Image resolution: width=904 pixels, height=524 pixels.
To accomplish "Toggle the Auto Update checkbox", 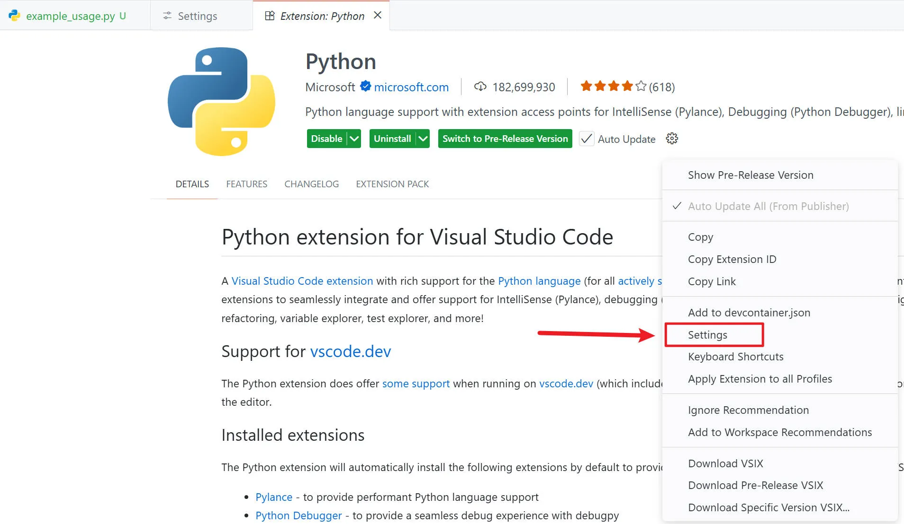I will pos(587,139).
